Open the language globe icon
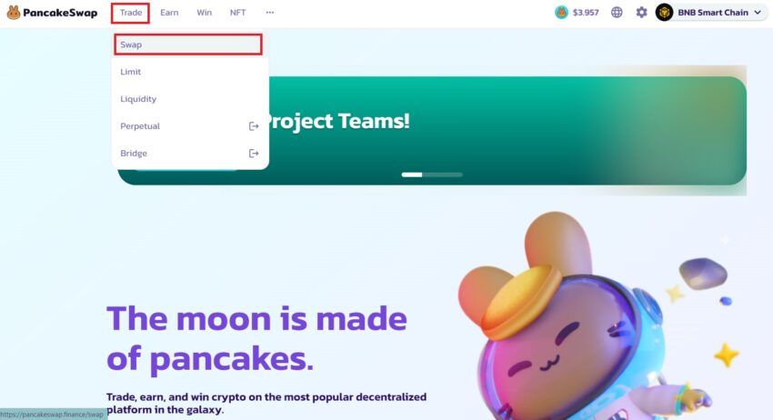The height and width of the screenshot is (420, 773). click(x=617, y=13)
